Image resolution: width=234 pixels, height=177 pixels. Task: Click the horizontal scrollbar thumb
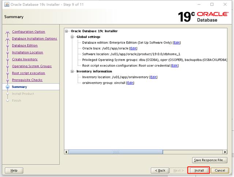click(x=116, y=152)
